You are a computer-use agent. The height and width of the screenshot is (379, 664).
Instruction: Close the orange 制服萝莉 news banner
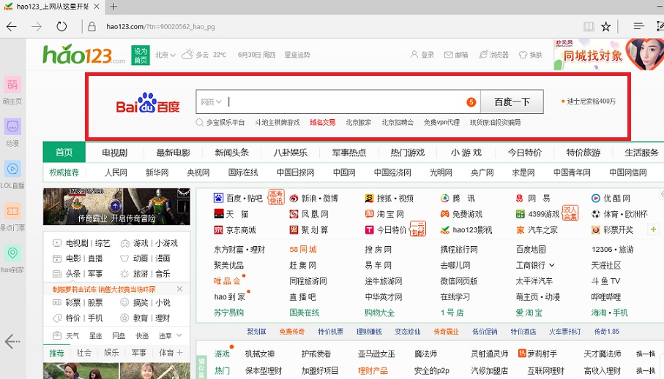pos(180,289)
